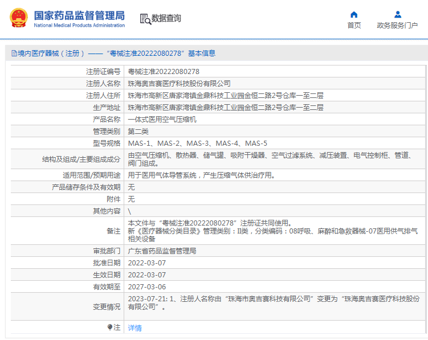The image size is (428, 340).
Task: Select 广东省药品监督管理局 approval department
Action: point(162,251)
